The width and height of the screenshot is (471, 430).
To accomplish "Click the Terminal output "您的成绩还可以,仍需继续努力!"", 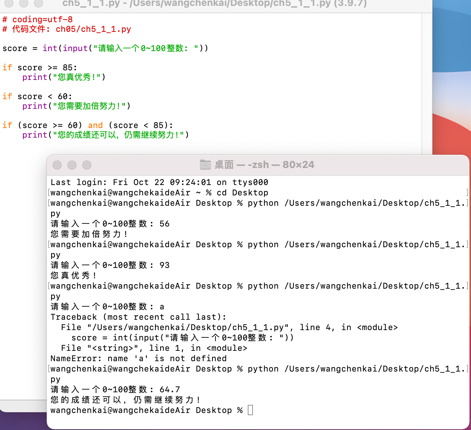I will click(125, 400).
